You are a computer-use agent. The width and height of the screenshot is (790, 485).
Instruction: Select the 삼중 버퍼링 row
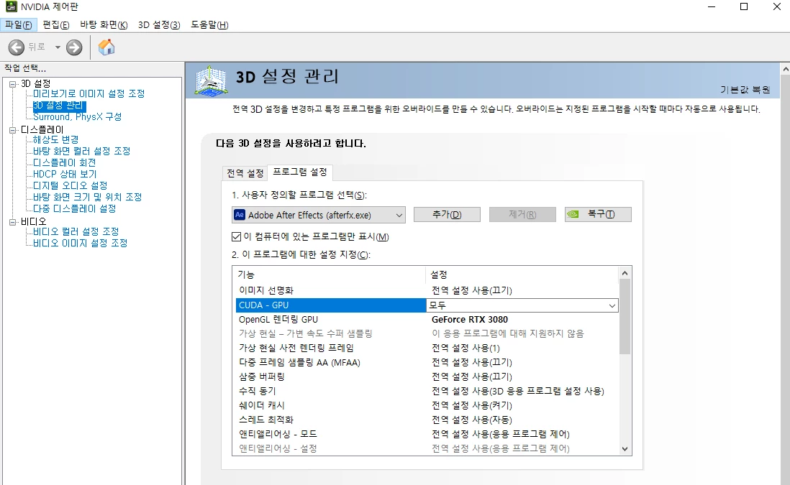pyautogui.click(x=427, y=377)
